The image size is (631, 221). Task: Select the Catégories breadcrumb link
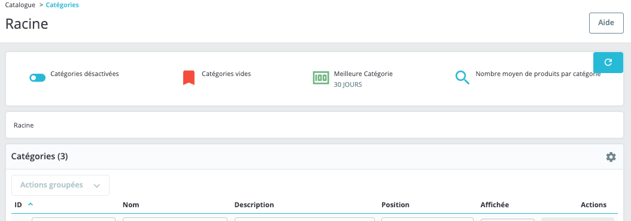(x=62, y=5)
